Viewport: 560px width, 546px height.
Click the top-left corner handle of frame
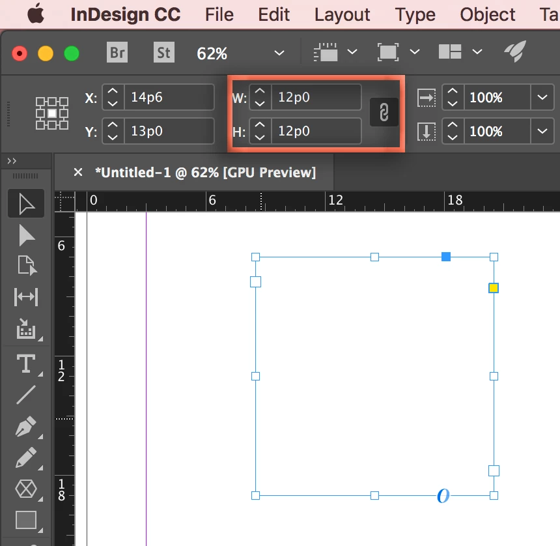click(x=255, y=257)
